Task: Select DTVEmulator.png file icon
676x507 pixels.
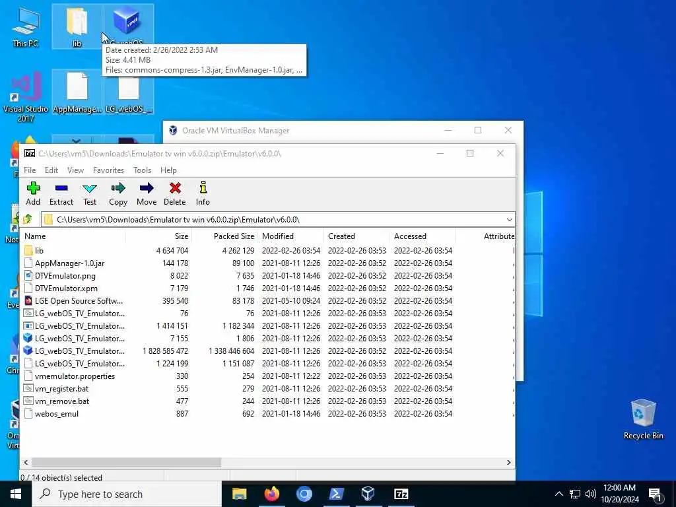Action: pos(28,275)
